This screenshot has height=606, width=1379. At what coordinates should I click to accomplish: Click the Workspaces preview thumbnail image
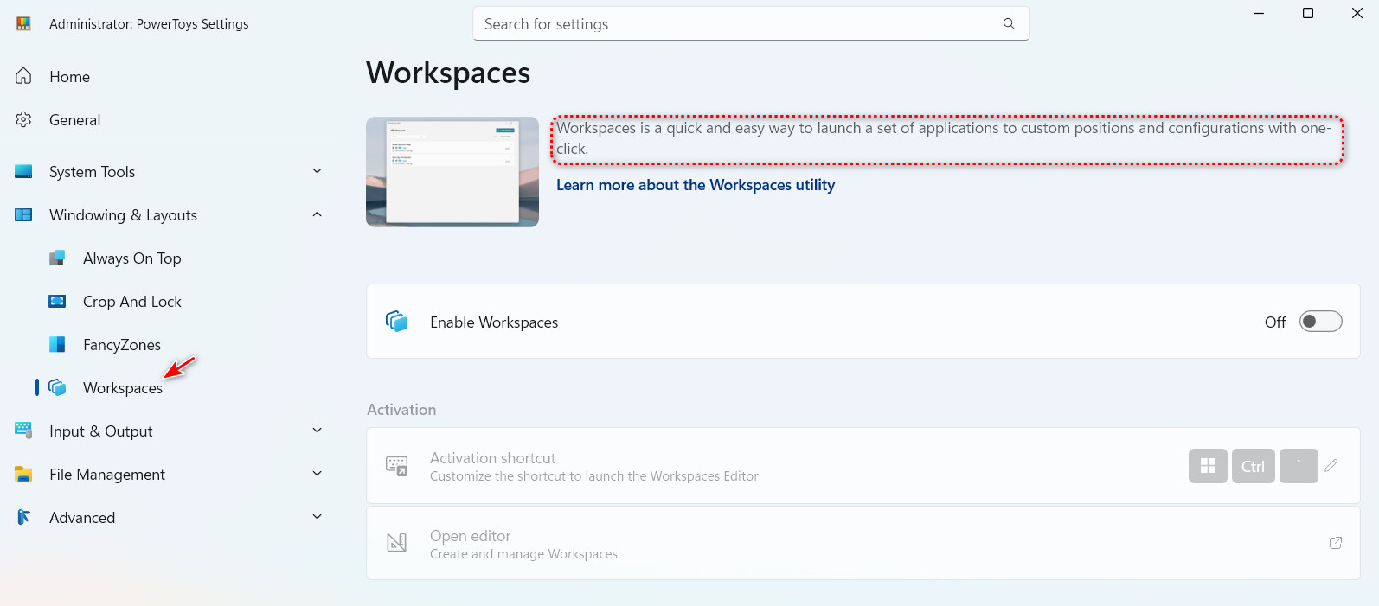pyautogui.click(x=452, y=172)
